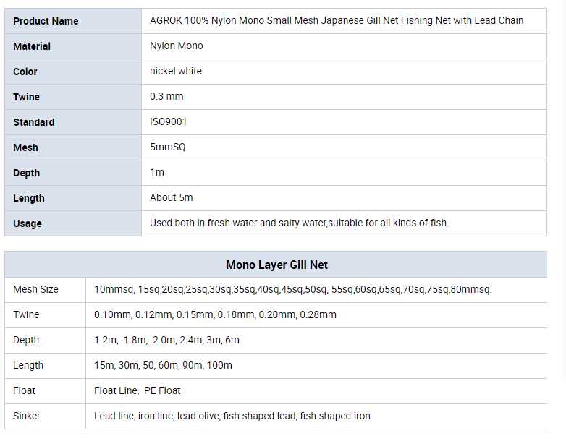Click the Usage row label
Viewport: 566px width, 441px height.
pos(28,223)
